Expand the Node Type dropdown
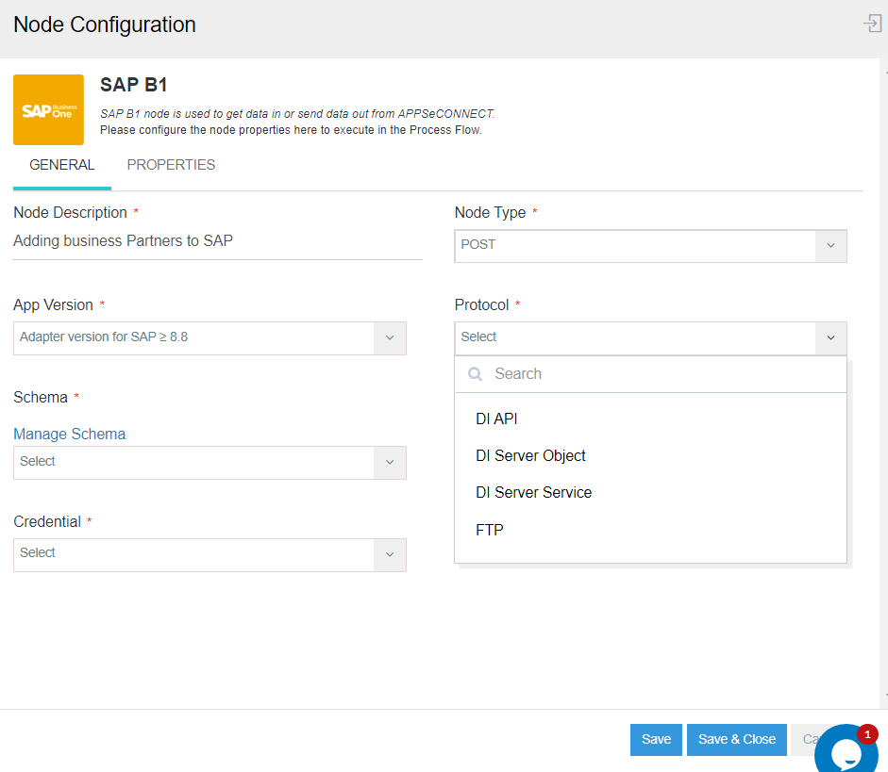The width and height of the screenshot is (888, 772). 830,245
